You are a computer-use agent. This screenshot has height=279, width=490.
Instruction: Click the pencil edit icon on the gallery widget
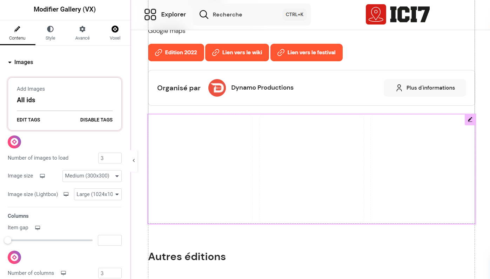pyautogui.click(x=470, y=119)
